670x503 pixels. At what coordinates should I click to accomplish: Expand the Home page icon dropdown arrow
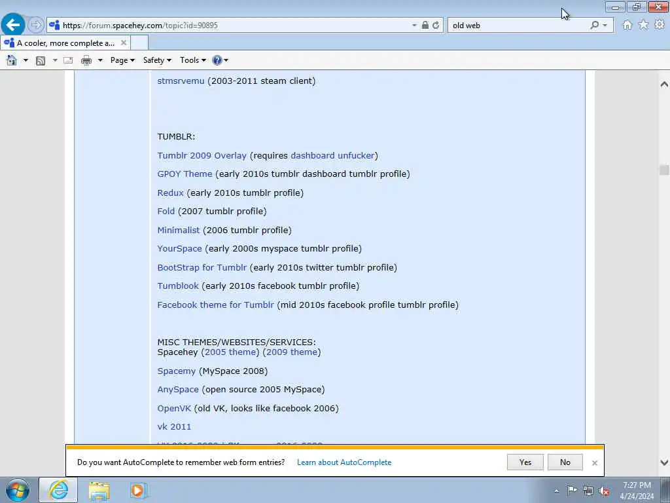pos(26,60)
